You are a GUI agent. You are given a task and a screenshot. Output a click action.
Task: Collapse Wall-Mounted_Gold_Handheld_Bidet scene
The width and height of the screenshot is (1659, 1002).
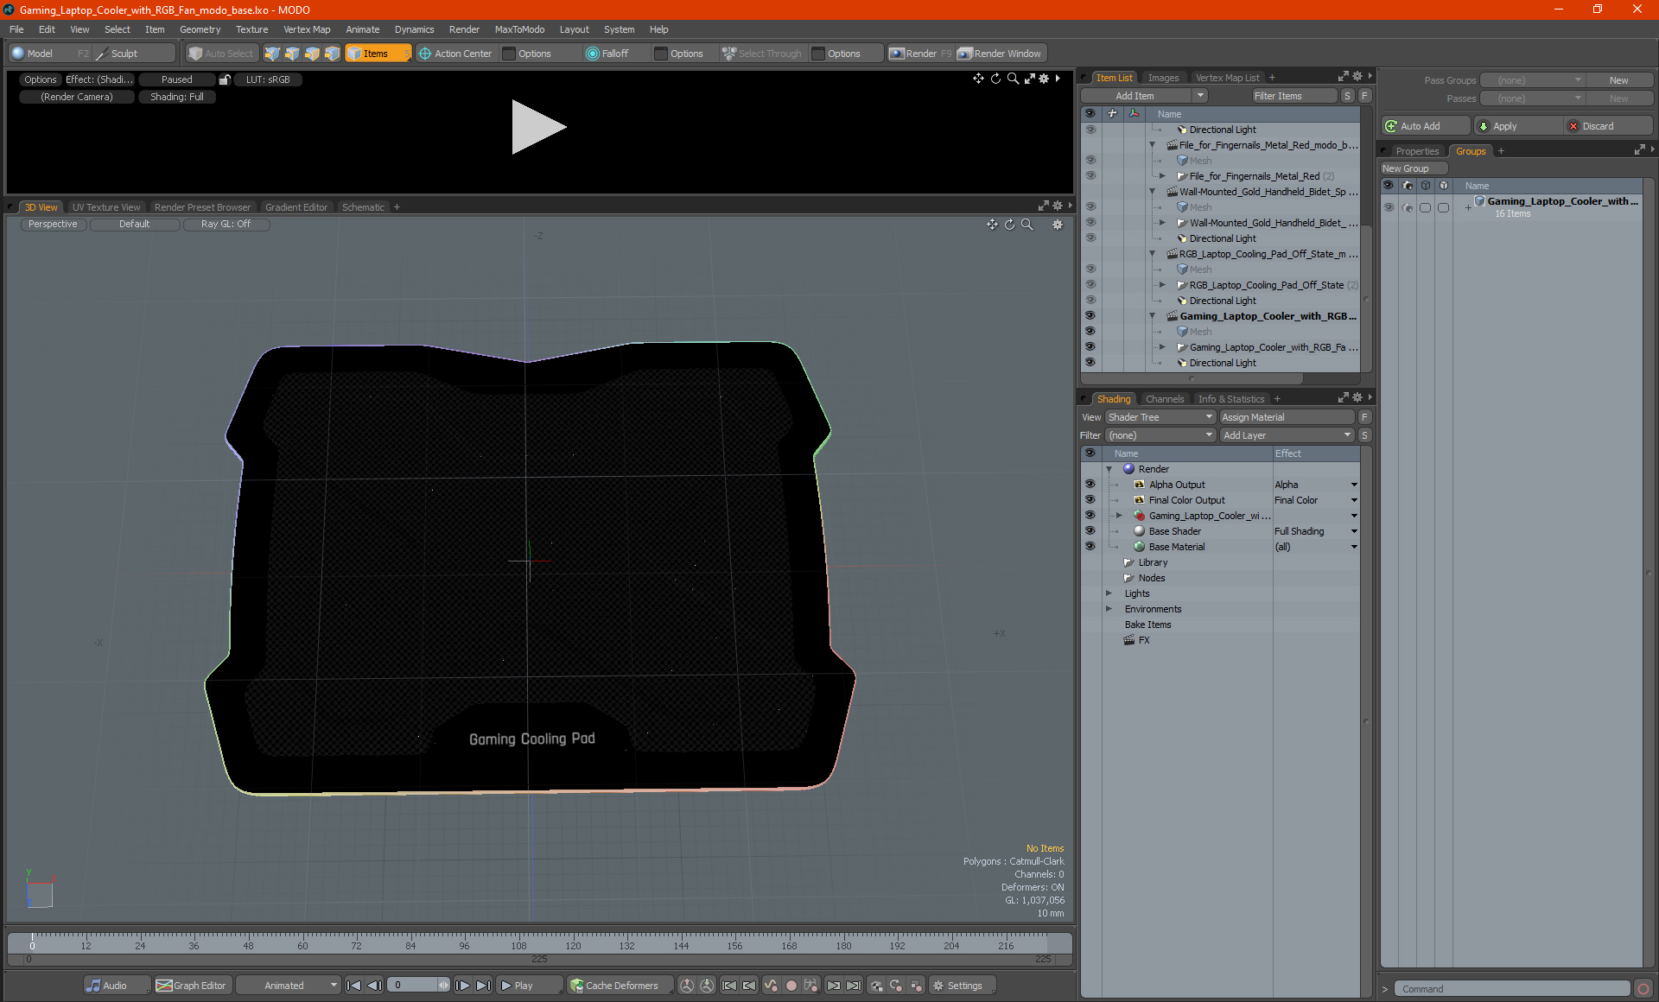(x=1152, y=192)
